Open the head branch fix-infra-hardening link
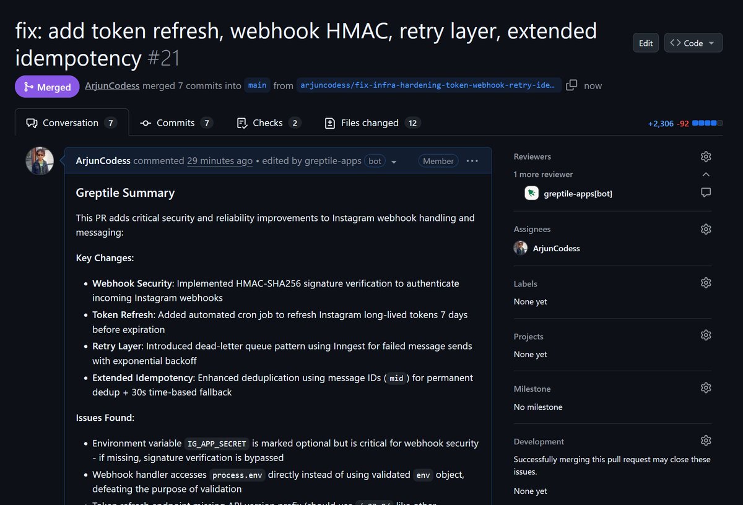Screen dimensions: 743x505 click(x=429, y=85)
